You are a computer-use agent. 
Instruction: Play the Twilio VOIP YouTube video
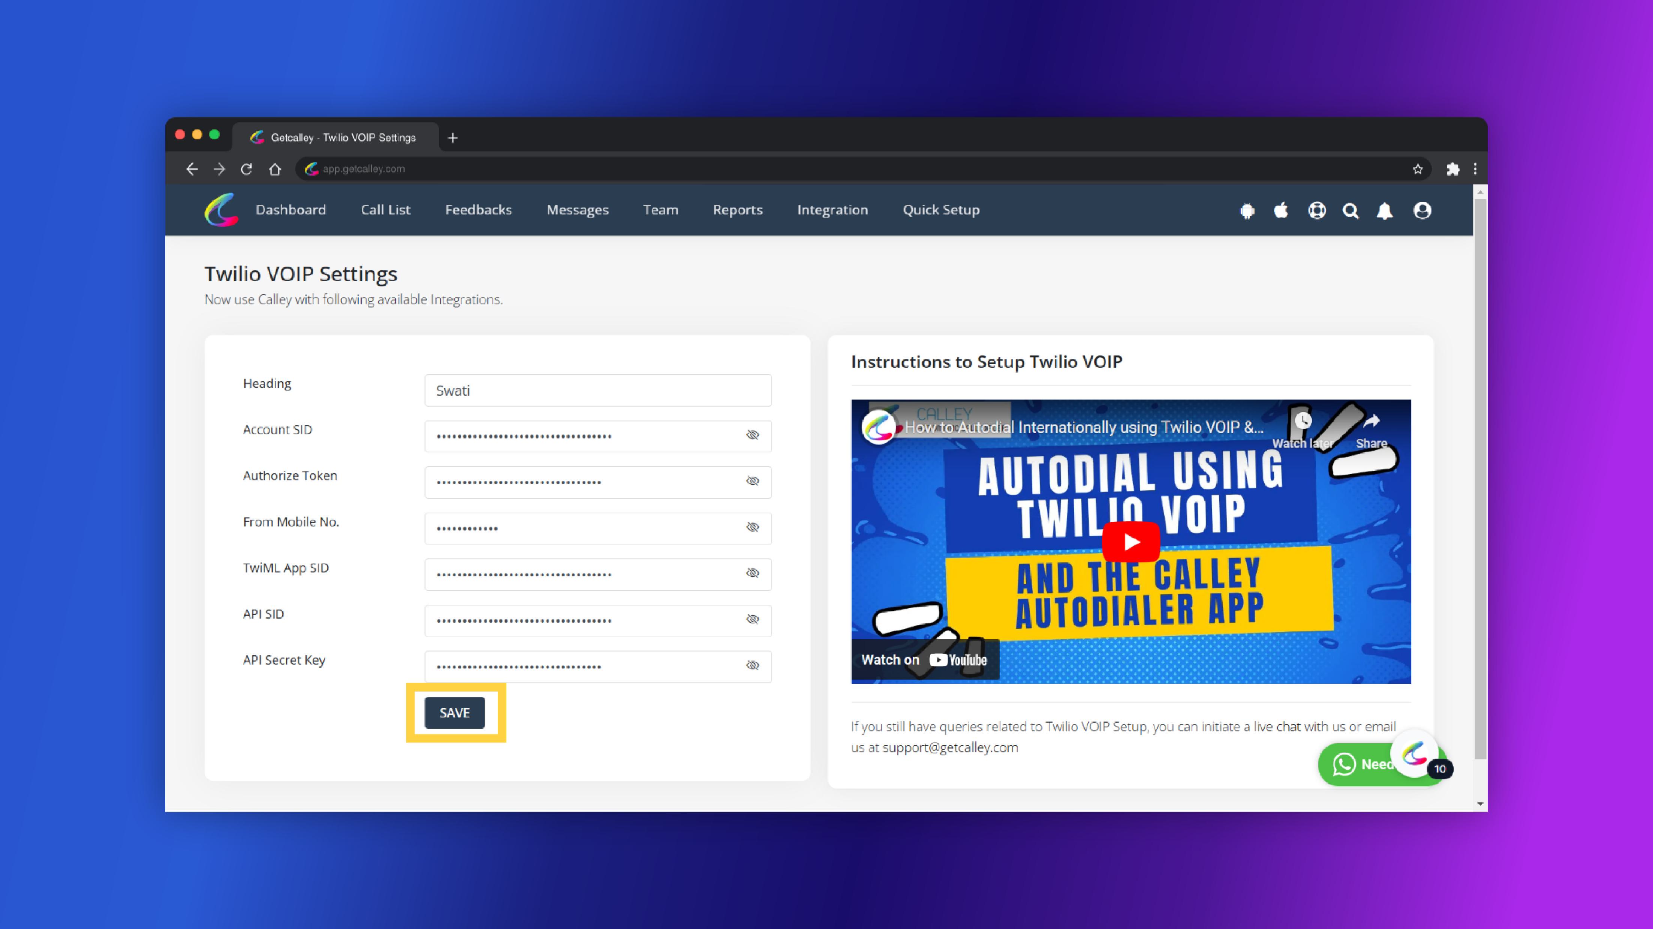pyautogui.click(x=1130, y=542)
